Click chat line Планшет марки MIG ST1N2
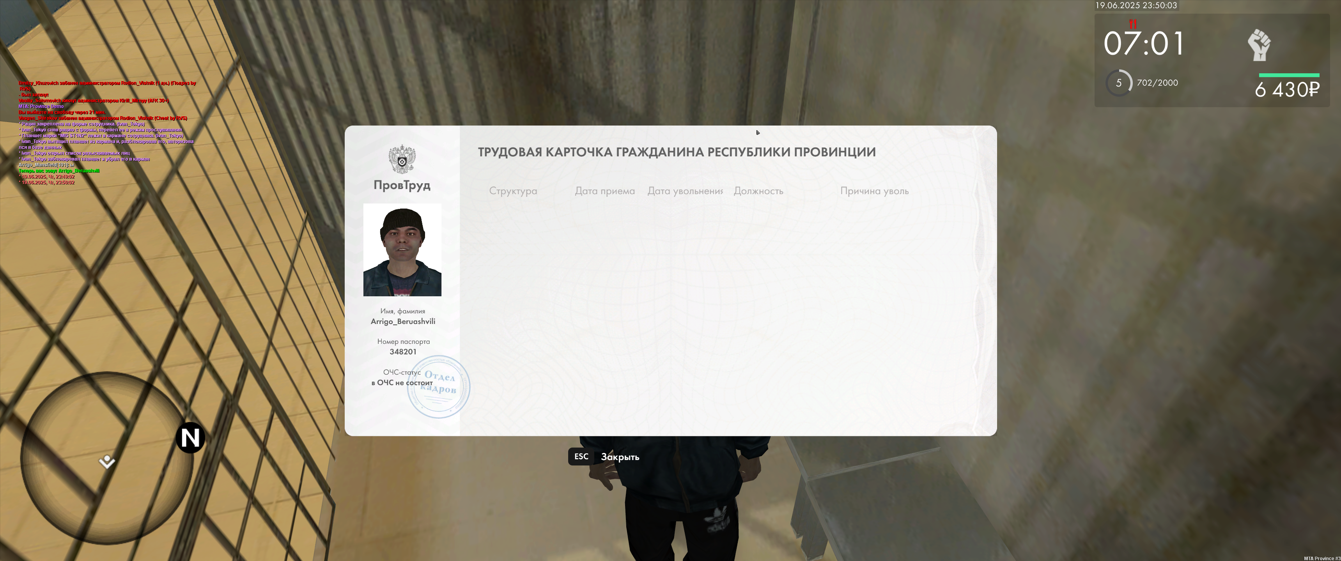This screenshot has height=561, width=1341. pyautogui.click(x=101, y=135)
